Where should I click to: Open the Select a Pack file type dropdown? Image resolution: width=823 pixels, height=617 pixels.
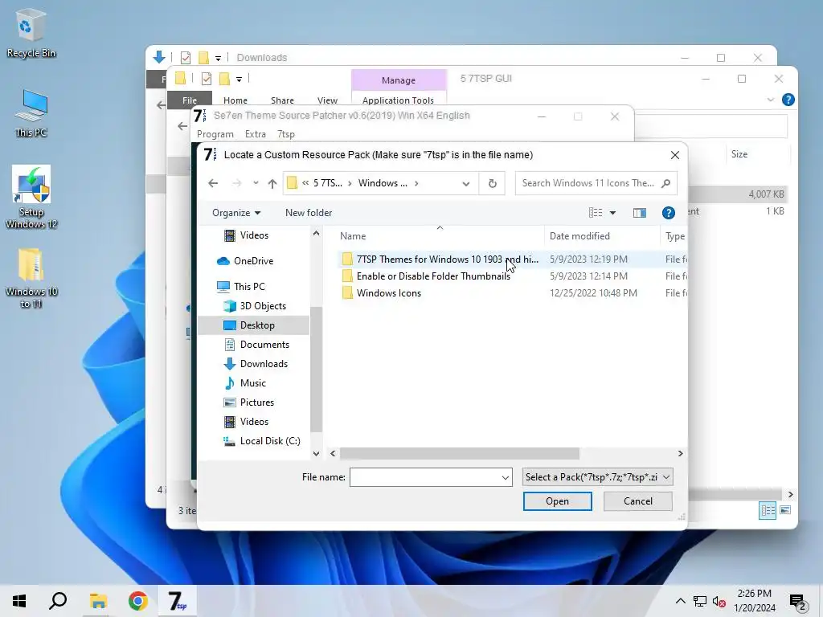[597, 477]
